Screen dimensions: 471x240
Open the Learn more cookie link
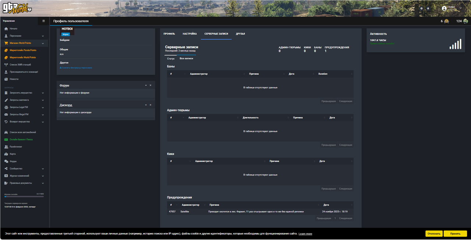tap(305, 234)
